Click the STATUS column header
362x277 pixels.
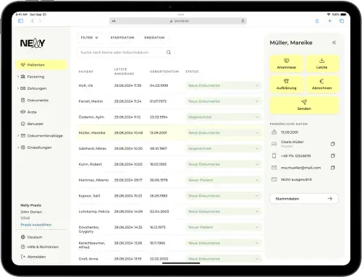tap(192, 72)
